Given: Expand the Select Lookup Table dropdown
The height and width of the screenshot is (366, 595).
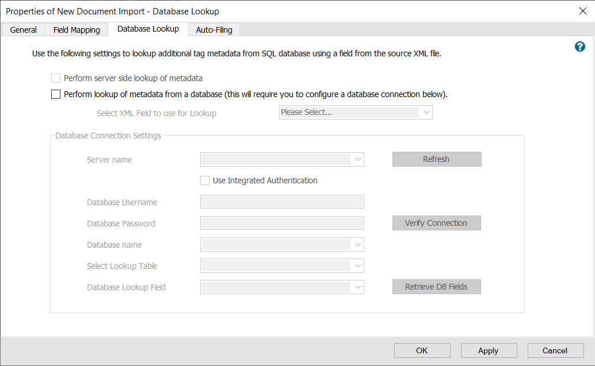Looking at the screenshot, I should [358, 265].
